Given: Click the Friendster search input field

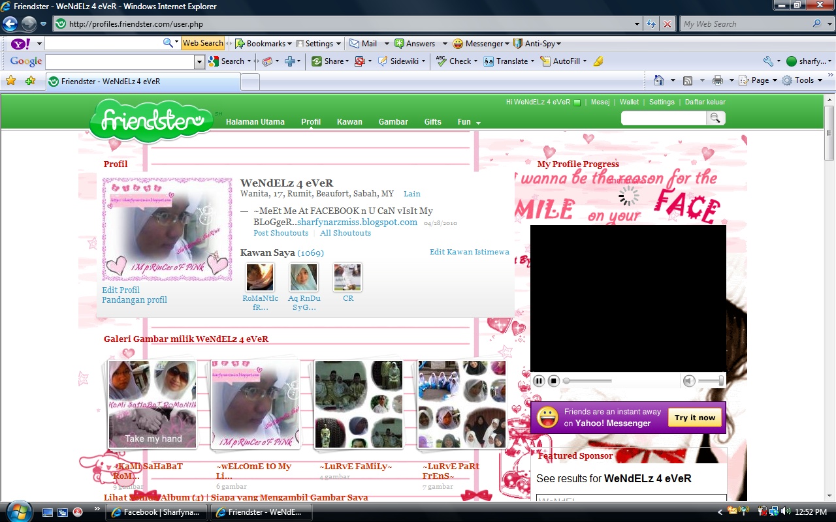Looking at the screenshot, I should click(664, 118).
